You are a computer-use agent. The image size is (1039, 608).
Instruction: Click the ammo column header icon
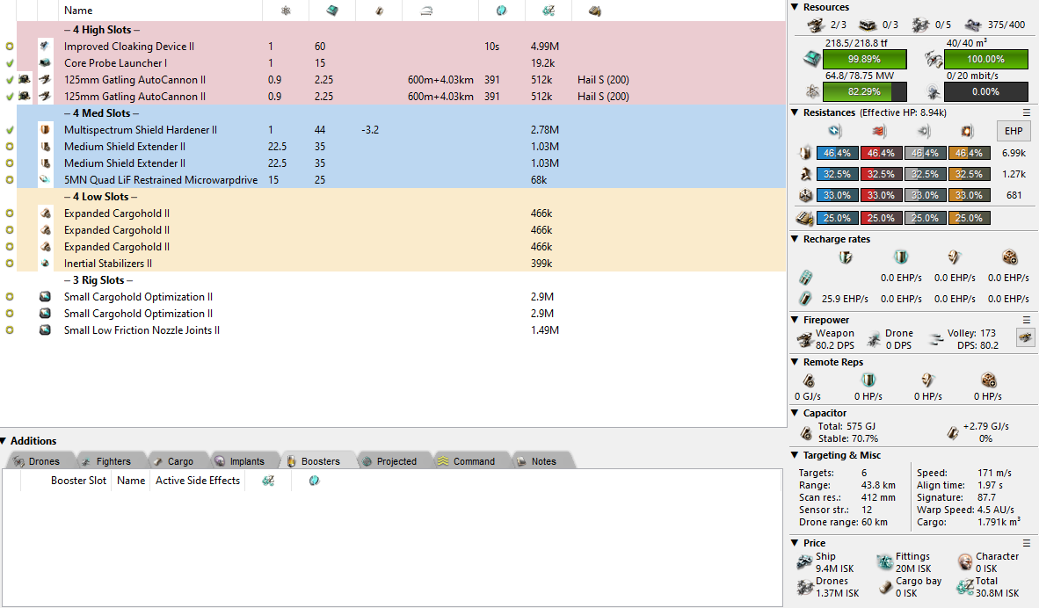pyautogui.click(x=594, y=11)
